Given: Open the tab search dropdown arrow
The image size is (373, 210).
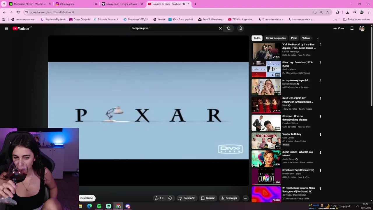Looking at the screenshot, I should coord(4,4).
